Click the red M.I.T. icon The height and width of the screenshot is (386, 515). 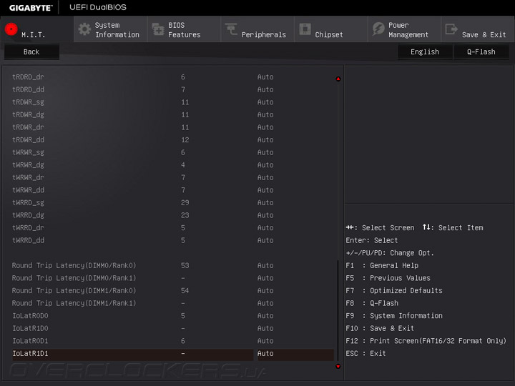tap(11, 30)
